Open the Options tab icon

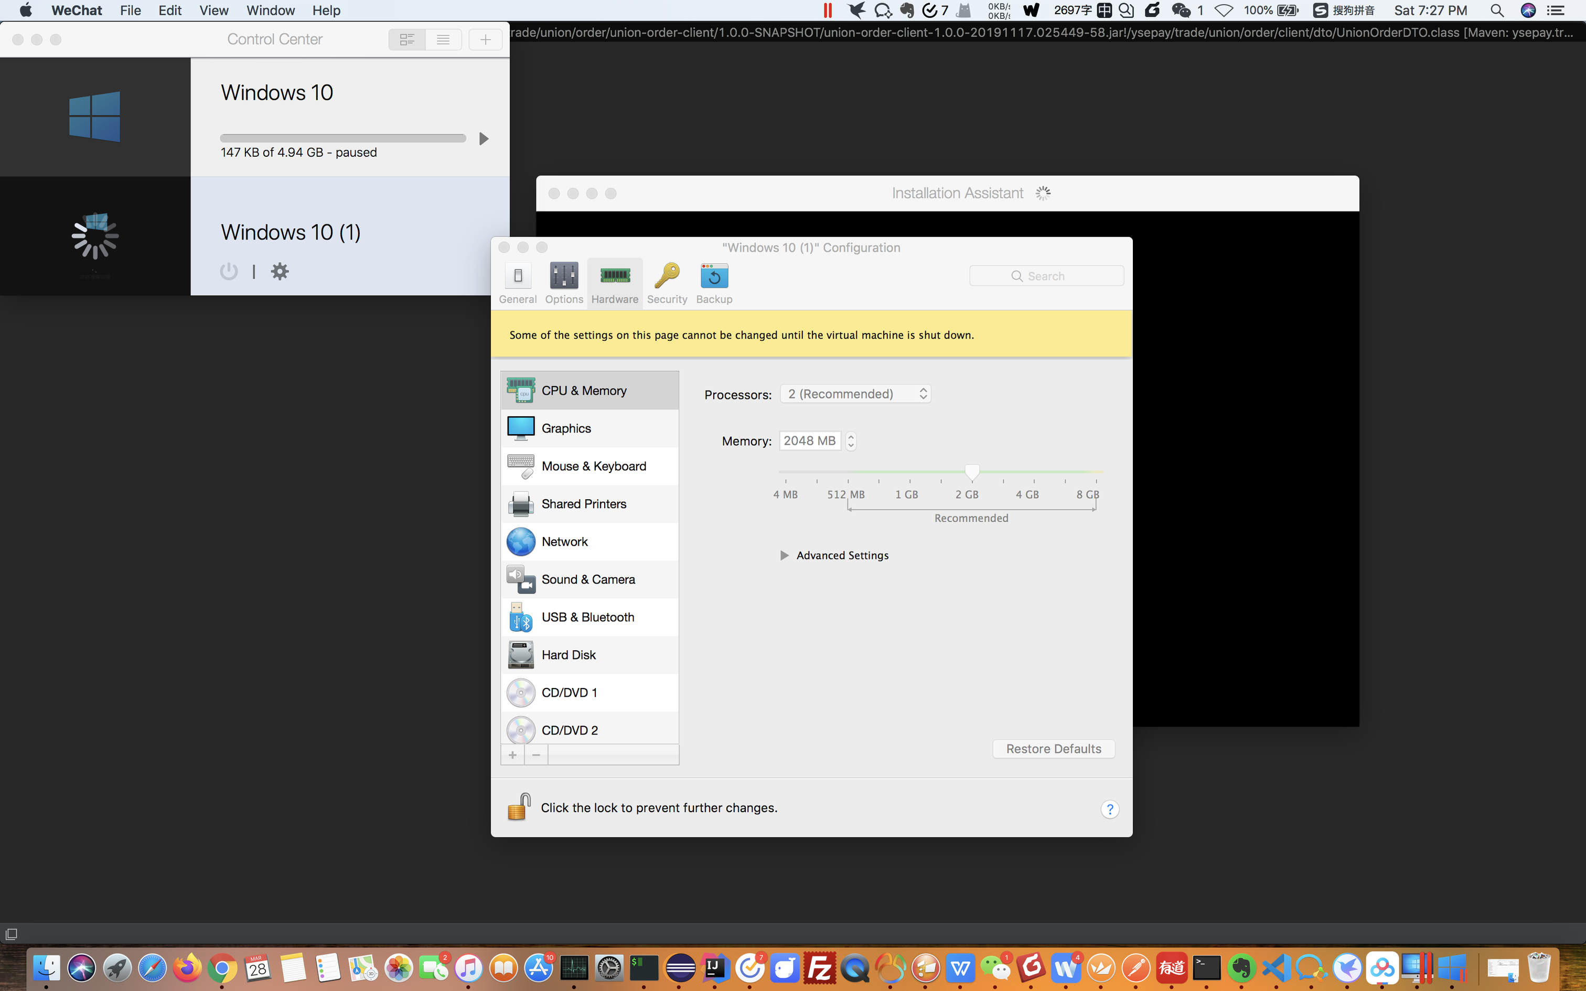564,276
